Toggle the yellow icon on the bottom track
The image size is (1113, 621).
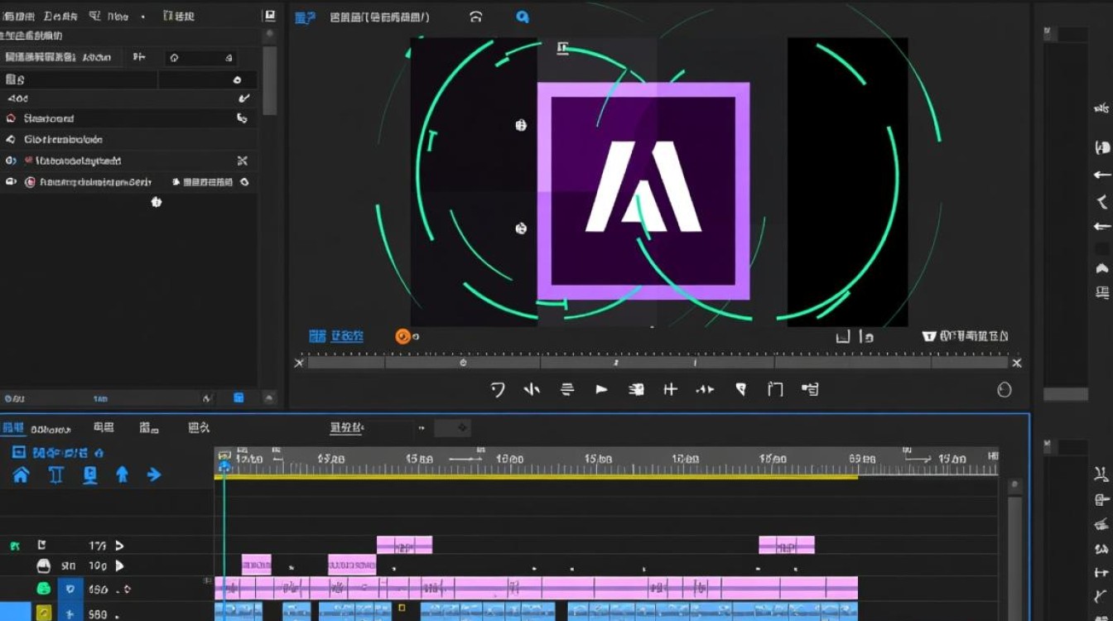tap(44, 614)
